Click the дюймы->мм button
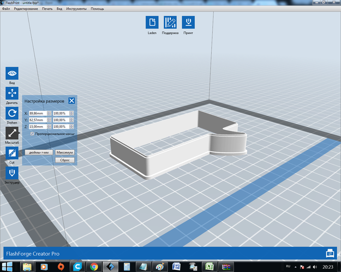This screenshot has width=341, height=272. pyautogui.click(x=39, y=152)
